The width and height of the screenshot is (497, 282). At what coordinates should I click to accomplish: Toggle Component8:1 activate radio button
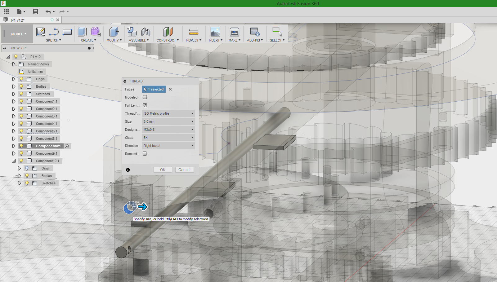(67, 146)
